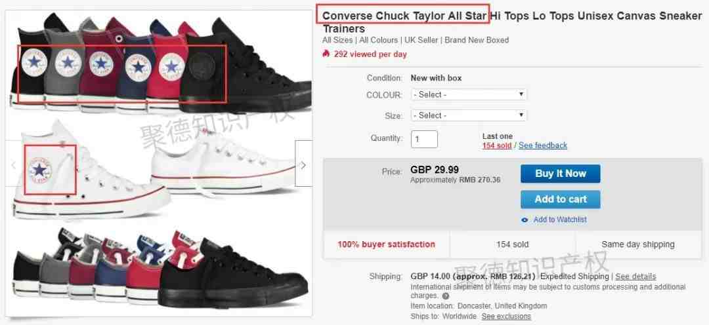Viewport: 709px width, 325px height.
Task: Open the 154 sold link
Action: click(497, 145)
